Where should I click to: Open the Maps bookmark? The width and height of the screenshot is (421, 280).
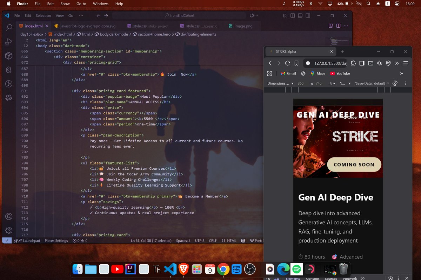(x=318, y=73)
